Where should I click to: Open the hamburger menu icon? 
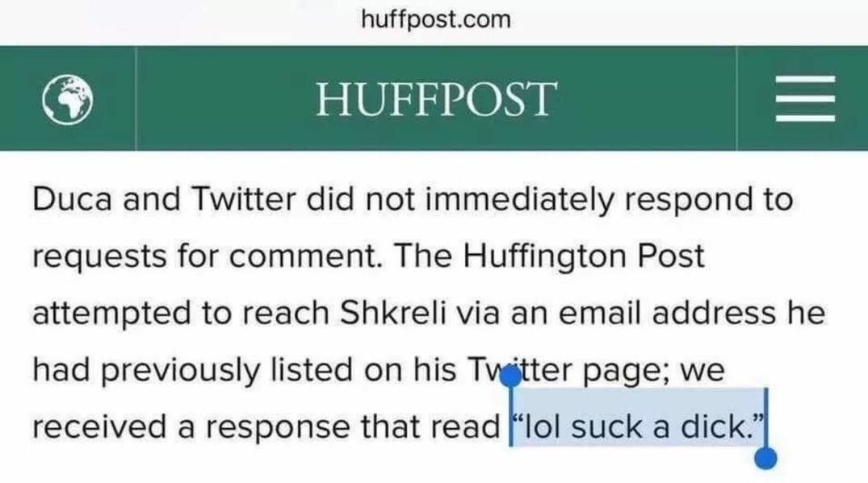pos(805,98)
